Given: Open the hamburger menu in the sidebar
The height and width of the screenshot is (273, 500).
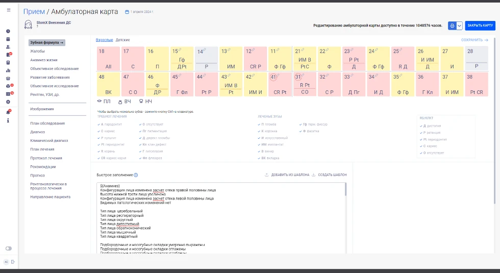Looking at the screenshot, I should coord(8,10).
